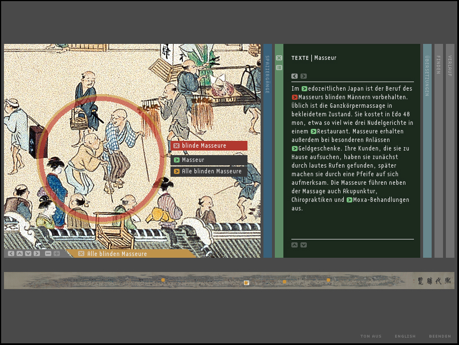The width and height of the screenshot is (459, 345).
Task: Switch language via ENGLISH
Action: (405, 336)
